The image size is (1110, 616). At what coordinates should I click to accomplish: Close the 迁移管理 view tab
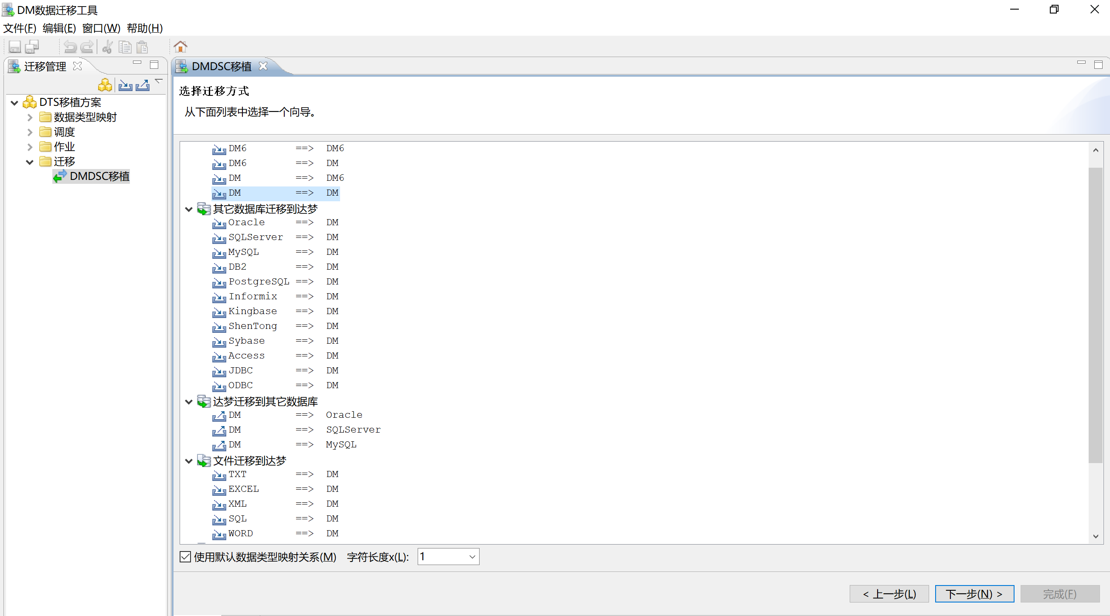coord(78,66)
